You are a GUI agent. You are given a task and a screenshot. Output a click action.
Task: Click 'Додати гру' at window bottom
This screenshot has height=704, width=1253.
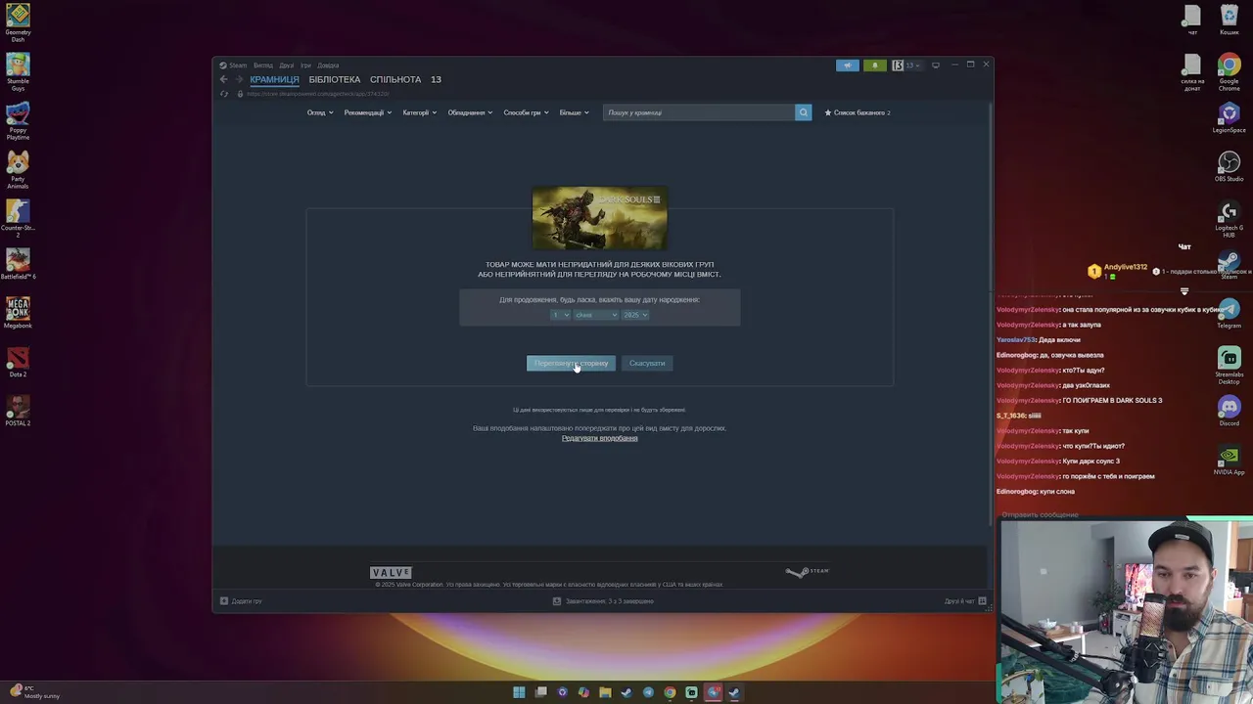[x=241, y=601]
